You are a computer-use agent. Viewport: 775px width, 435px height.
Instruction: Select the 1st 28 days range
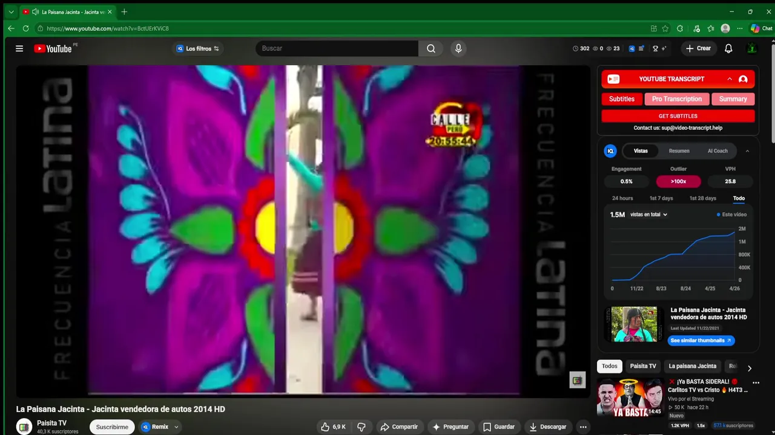click(702, 198)
